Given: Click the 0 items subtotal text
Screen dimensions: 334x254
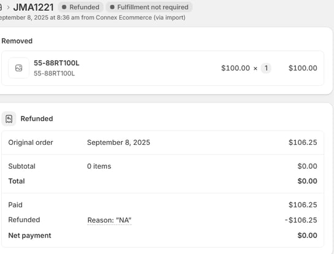Looking at the screenshot, I should (99, 166).
